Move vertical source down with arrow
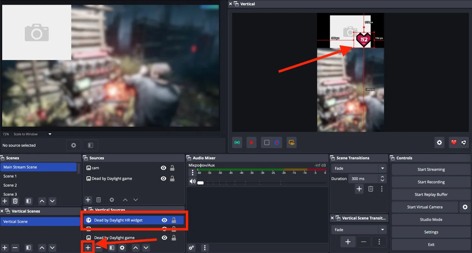The image size is (472, 253). (x=146, y=248)
